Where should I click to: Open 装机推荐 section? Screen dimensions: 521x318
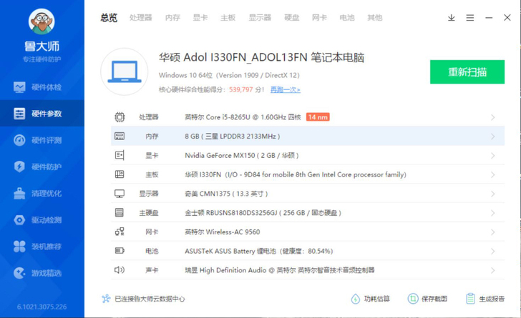click(x=37, y=247)
